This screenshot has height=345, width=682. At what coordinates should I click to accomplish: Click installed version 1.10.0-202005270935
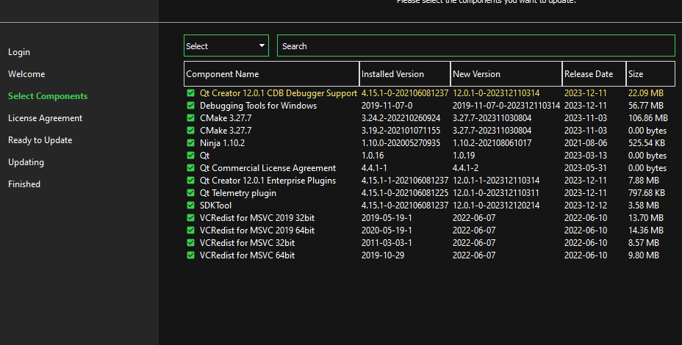[x=401, y=143]
